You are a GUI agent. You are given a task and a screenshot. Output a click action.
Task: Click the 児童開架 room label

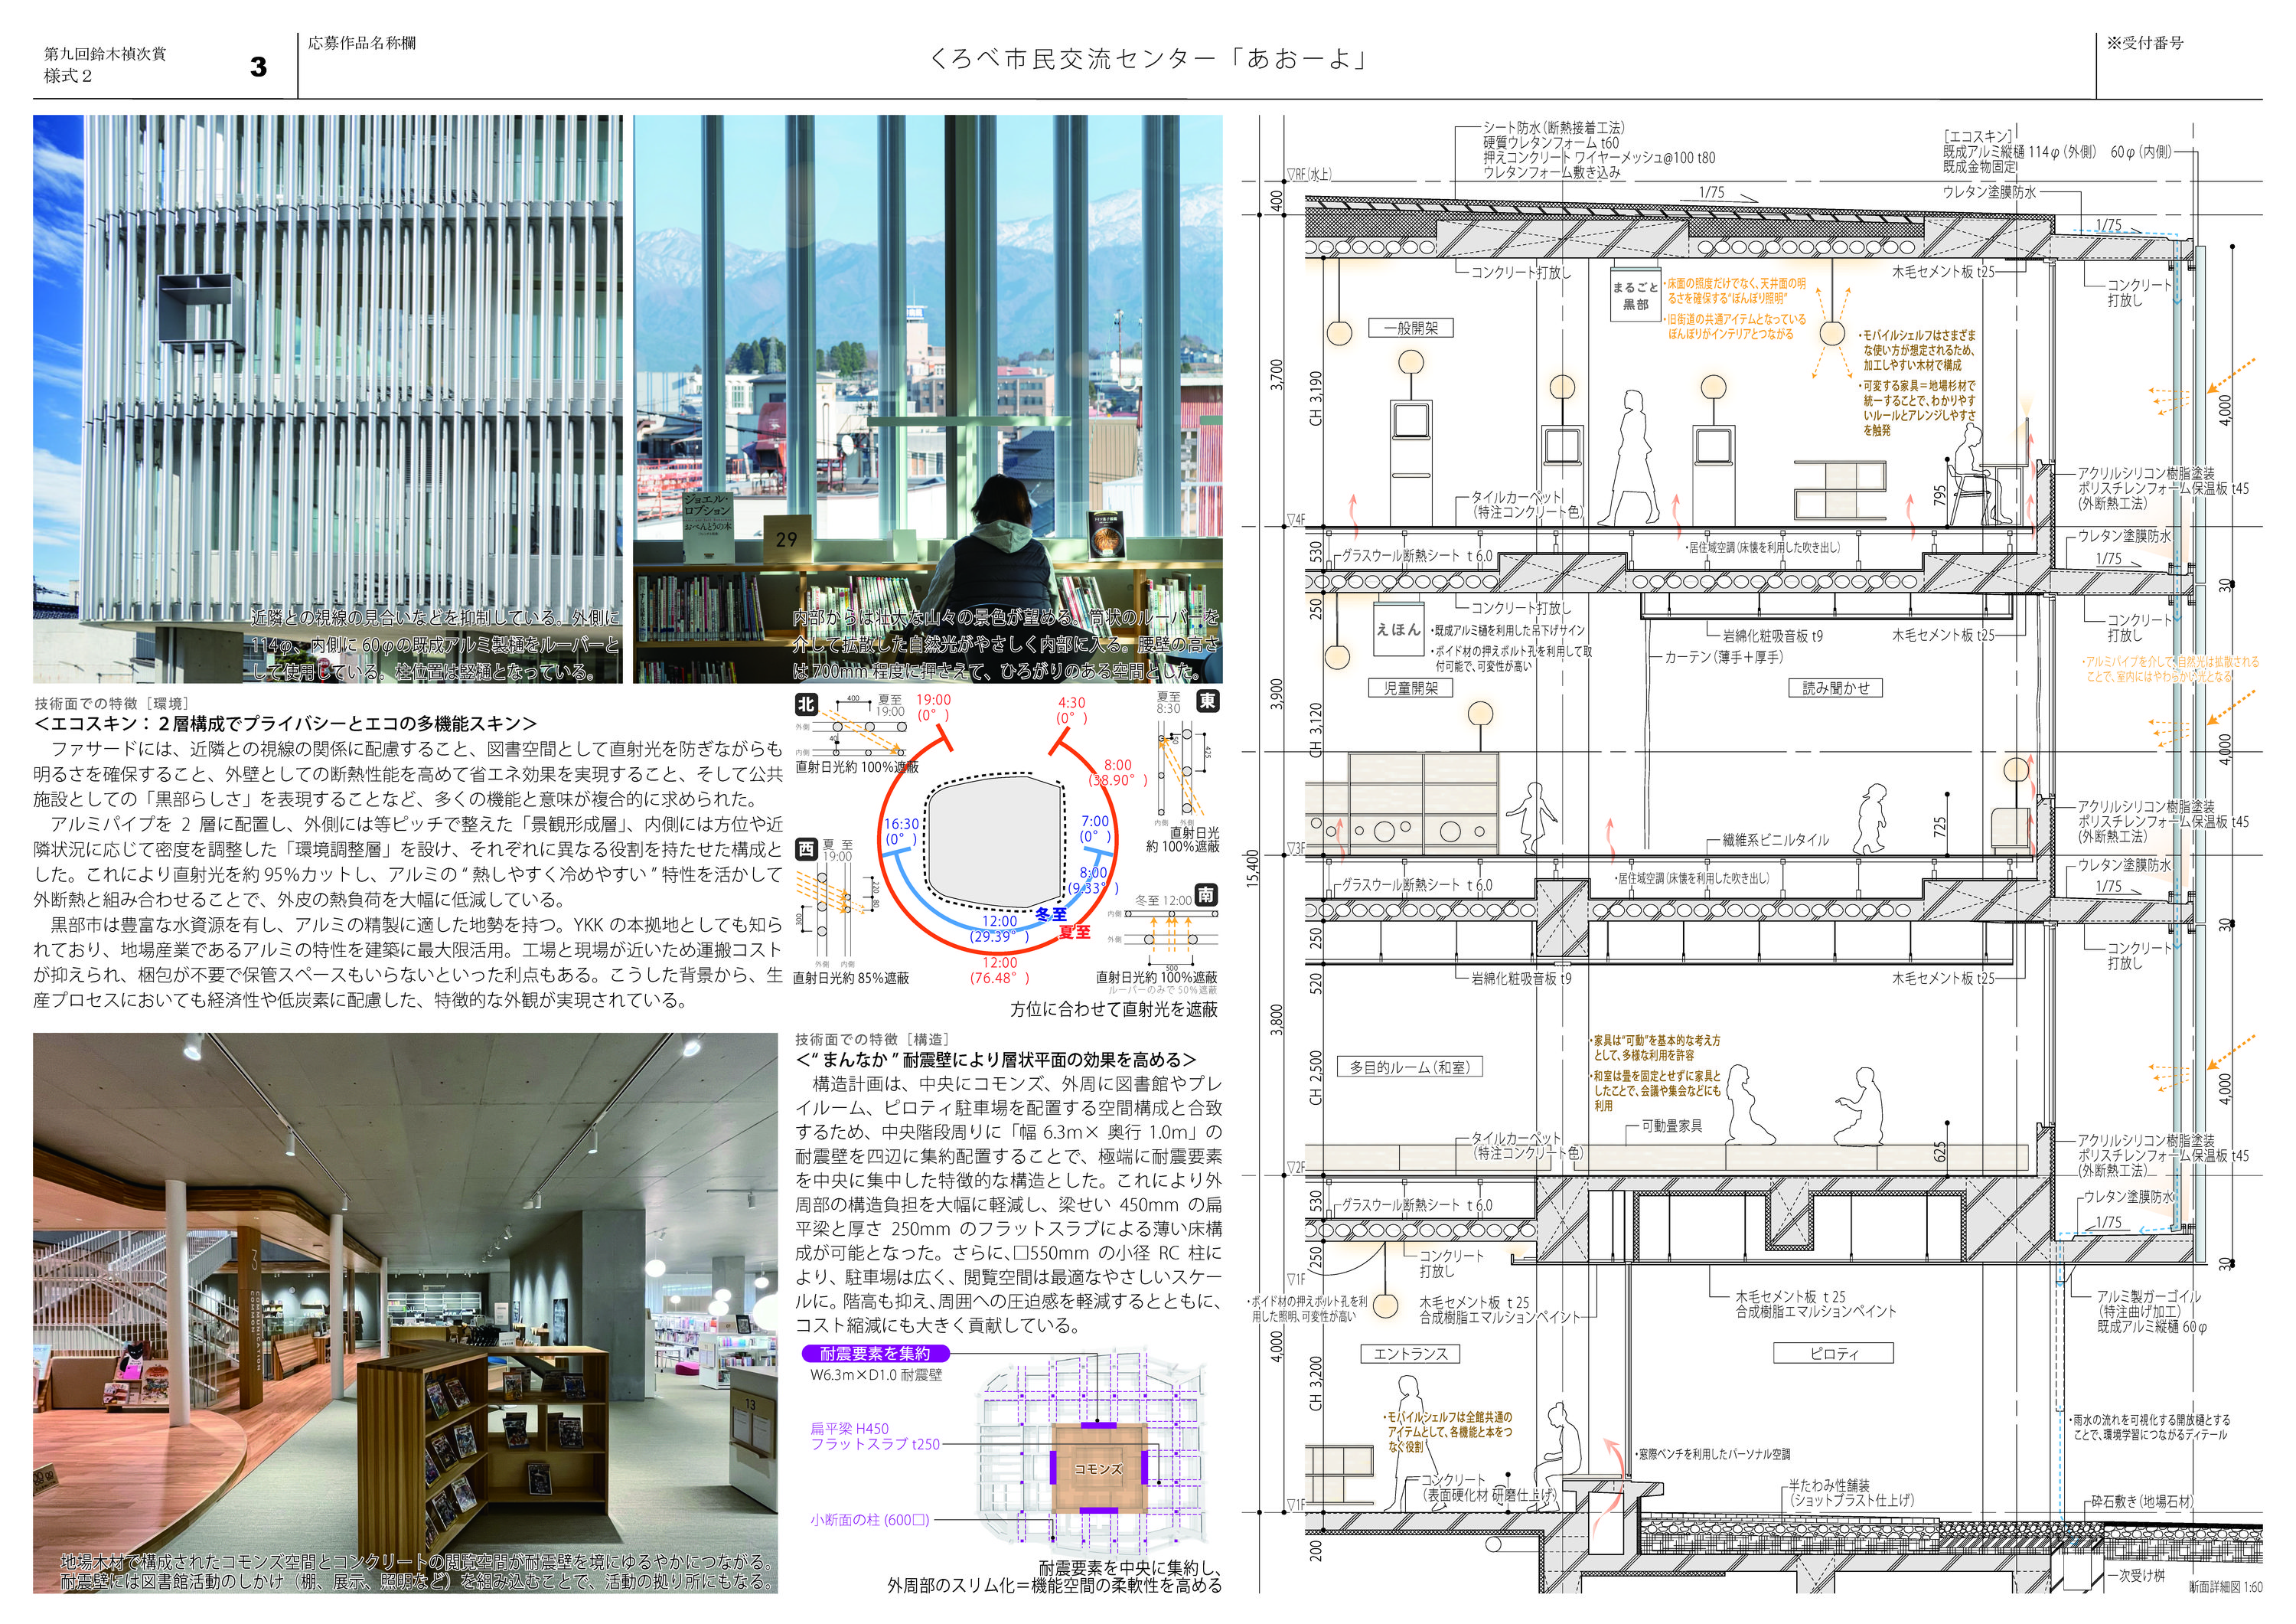[x=1410, y=688]
